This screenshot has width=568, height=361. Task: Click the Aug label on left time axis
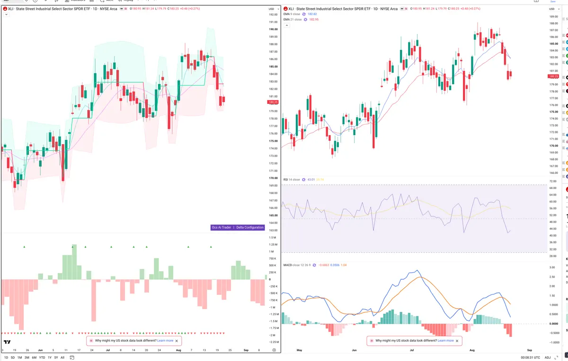coord(178,350)
